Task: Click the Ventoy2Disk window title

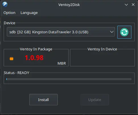Action: click(69, 5)
